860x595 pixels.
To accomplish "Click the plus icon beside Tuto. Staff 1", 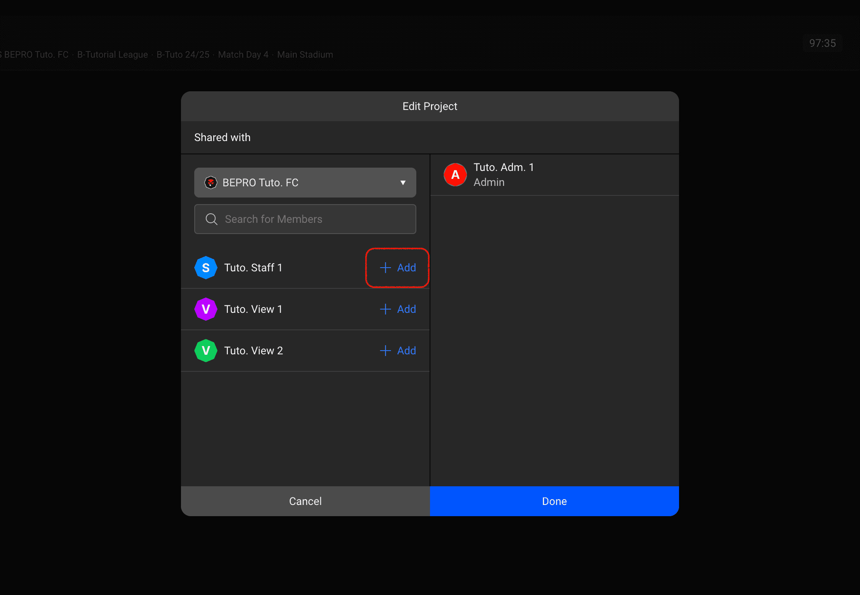I will pos(385,268).
